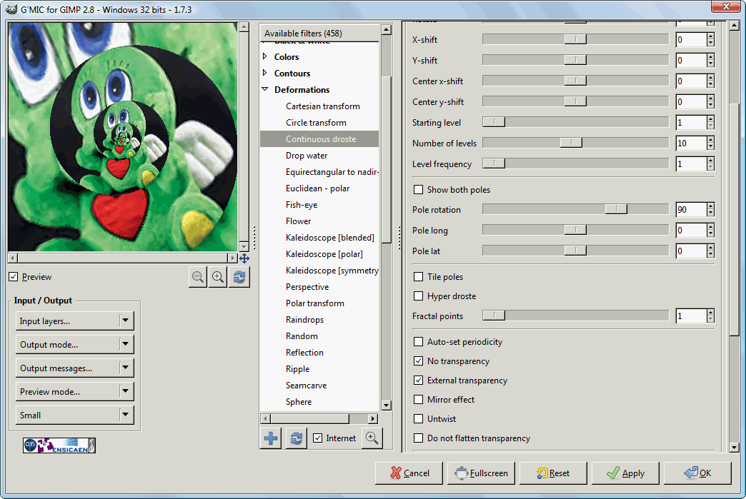Open the Input layers dropdown
Image resolution: width=746 pixels, height=499 pixels.
(75, 321)
